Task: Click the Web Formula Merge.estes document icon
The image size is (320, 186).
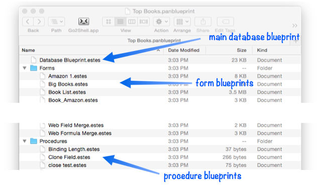Action: point(42,133)
